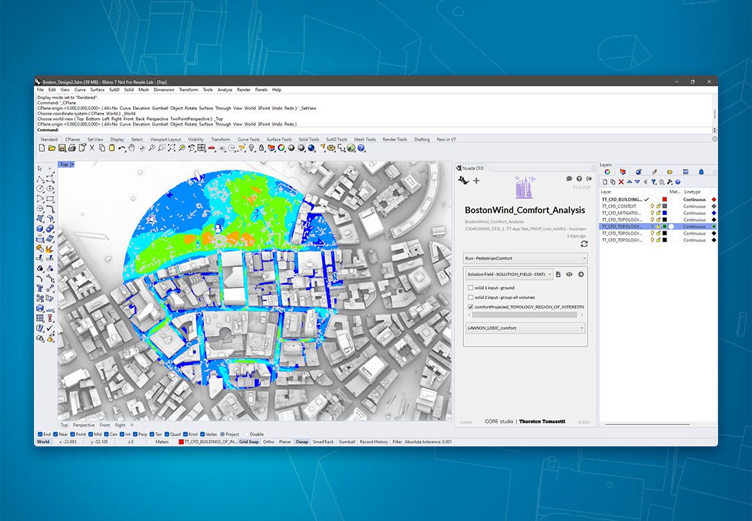
Task: Toggle Osnap in status bar
Action: click(x=302, y=442)
